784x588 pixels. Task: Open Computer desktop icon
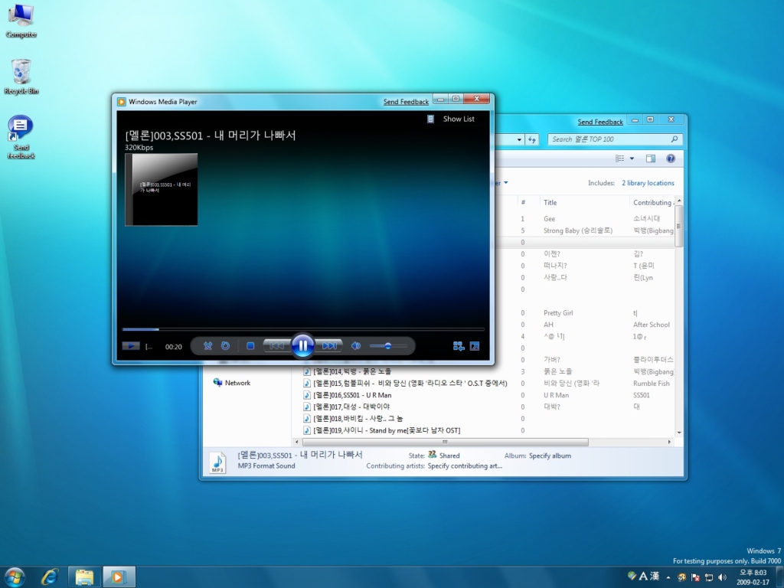click(21, 21)
